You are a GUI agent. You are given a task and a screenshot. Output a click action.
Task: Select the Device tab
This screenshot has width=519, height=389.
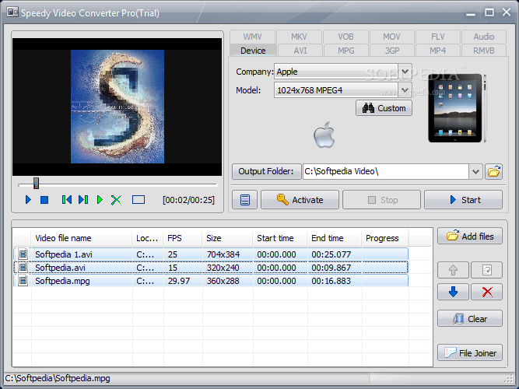[253, 51]
